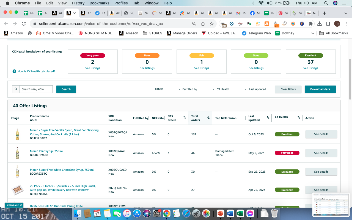Viewport: 352px width, 220px height.
Task: Open Spotlight search in menu bar
Action: click(x=326, y=3)
